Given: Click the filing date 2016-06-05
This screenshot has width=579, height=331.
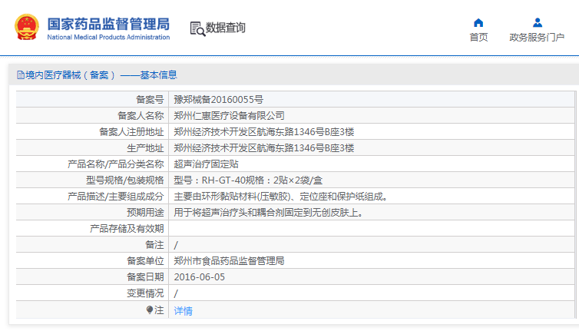Looking at the screenshot, I should point(200,276).
